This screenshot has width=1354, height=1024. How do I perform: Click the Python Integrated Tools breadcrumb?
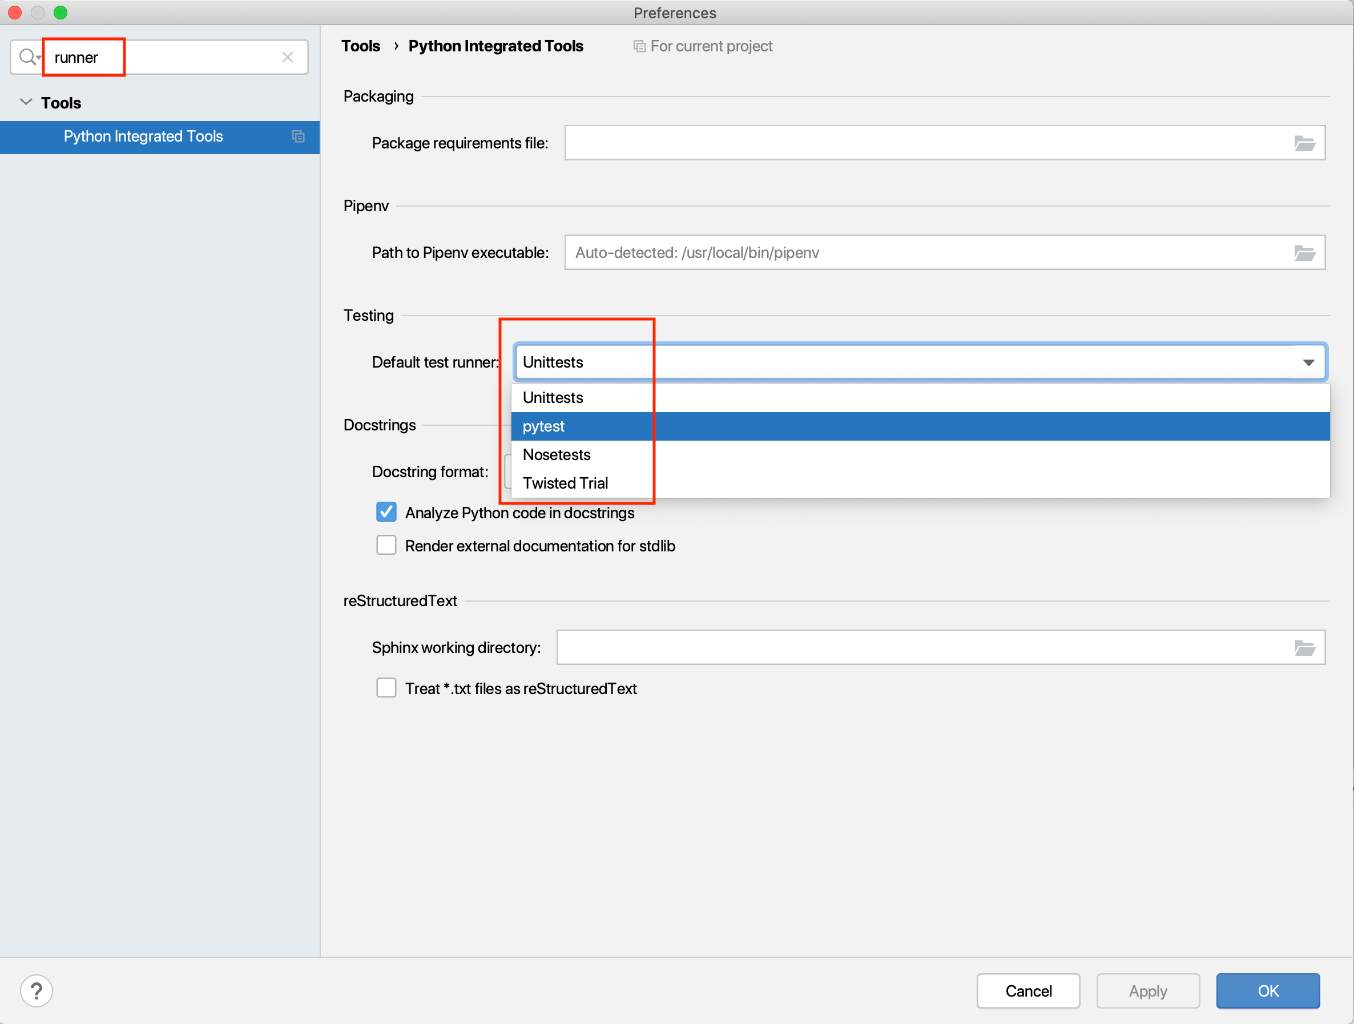point(496,46)
